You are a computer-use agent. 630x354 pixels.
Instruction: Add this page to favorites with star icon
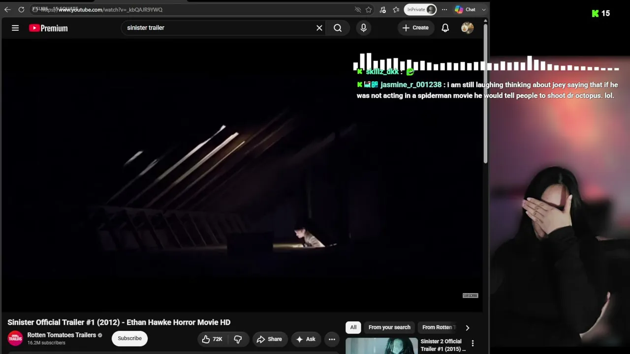point(369,10)
